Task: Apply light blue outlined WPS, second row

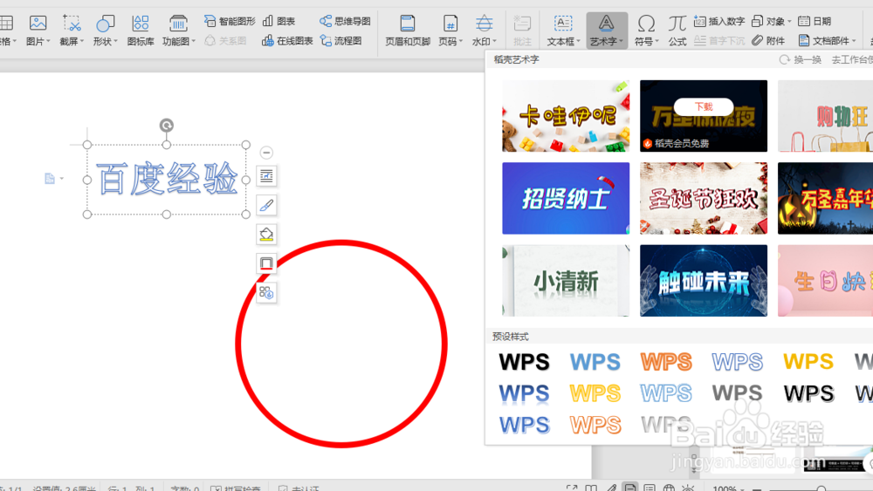Action: pos(666,393)
